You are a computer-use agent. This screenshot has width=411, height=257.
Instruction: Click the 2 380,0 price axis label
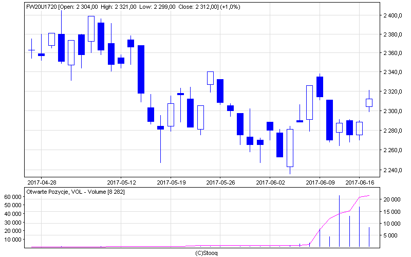[x=393, y=34]
